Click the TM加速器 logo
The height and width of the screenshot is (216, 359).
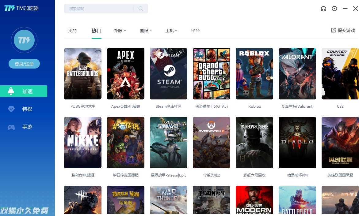click(x=21, y=8)
